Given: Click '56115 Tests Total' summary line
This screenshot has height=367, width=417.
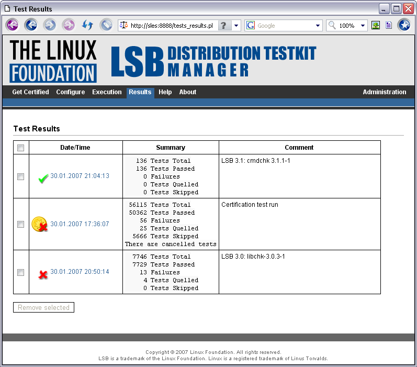Looking at the screenshot, I should click(160, 205).
